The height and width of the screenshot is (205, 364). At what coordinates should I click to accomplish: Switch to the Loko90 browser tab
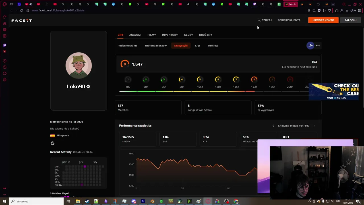291,4
